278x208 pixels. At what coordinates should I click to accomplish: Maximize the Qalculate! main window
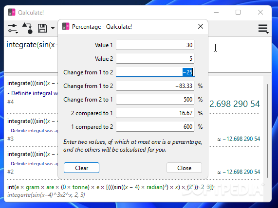(238, 12)
